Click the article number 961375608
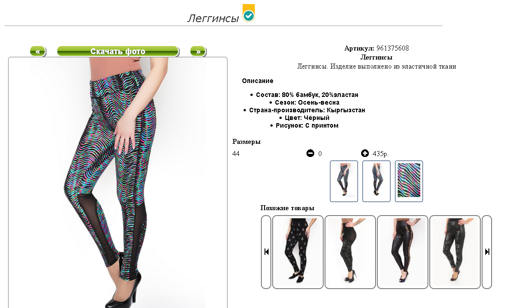Image resolution: width=511 pixels, height=308 pixels. click(393, 48)
